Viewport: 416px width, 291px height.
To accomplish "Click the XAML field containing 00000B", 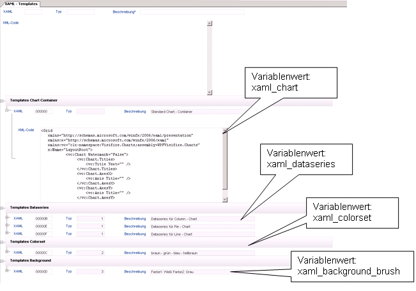I will click(43, 219).
